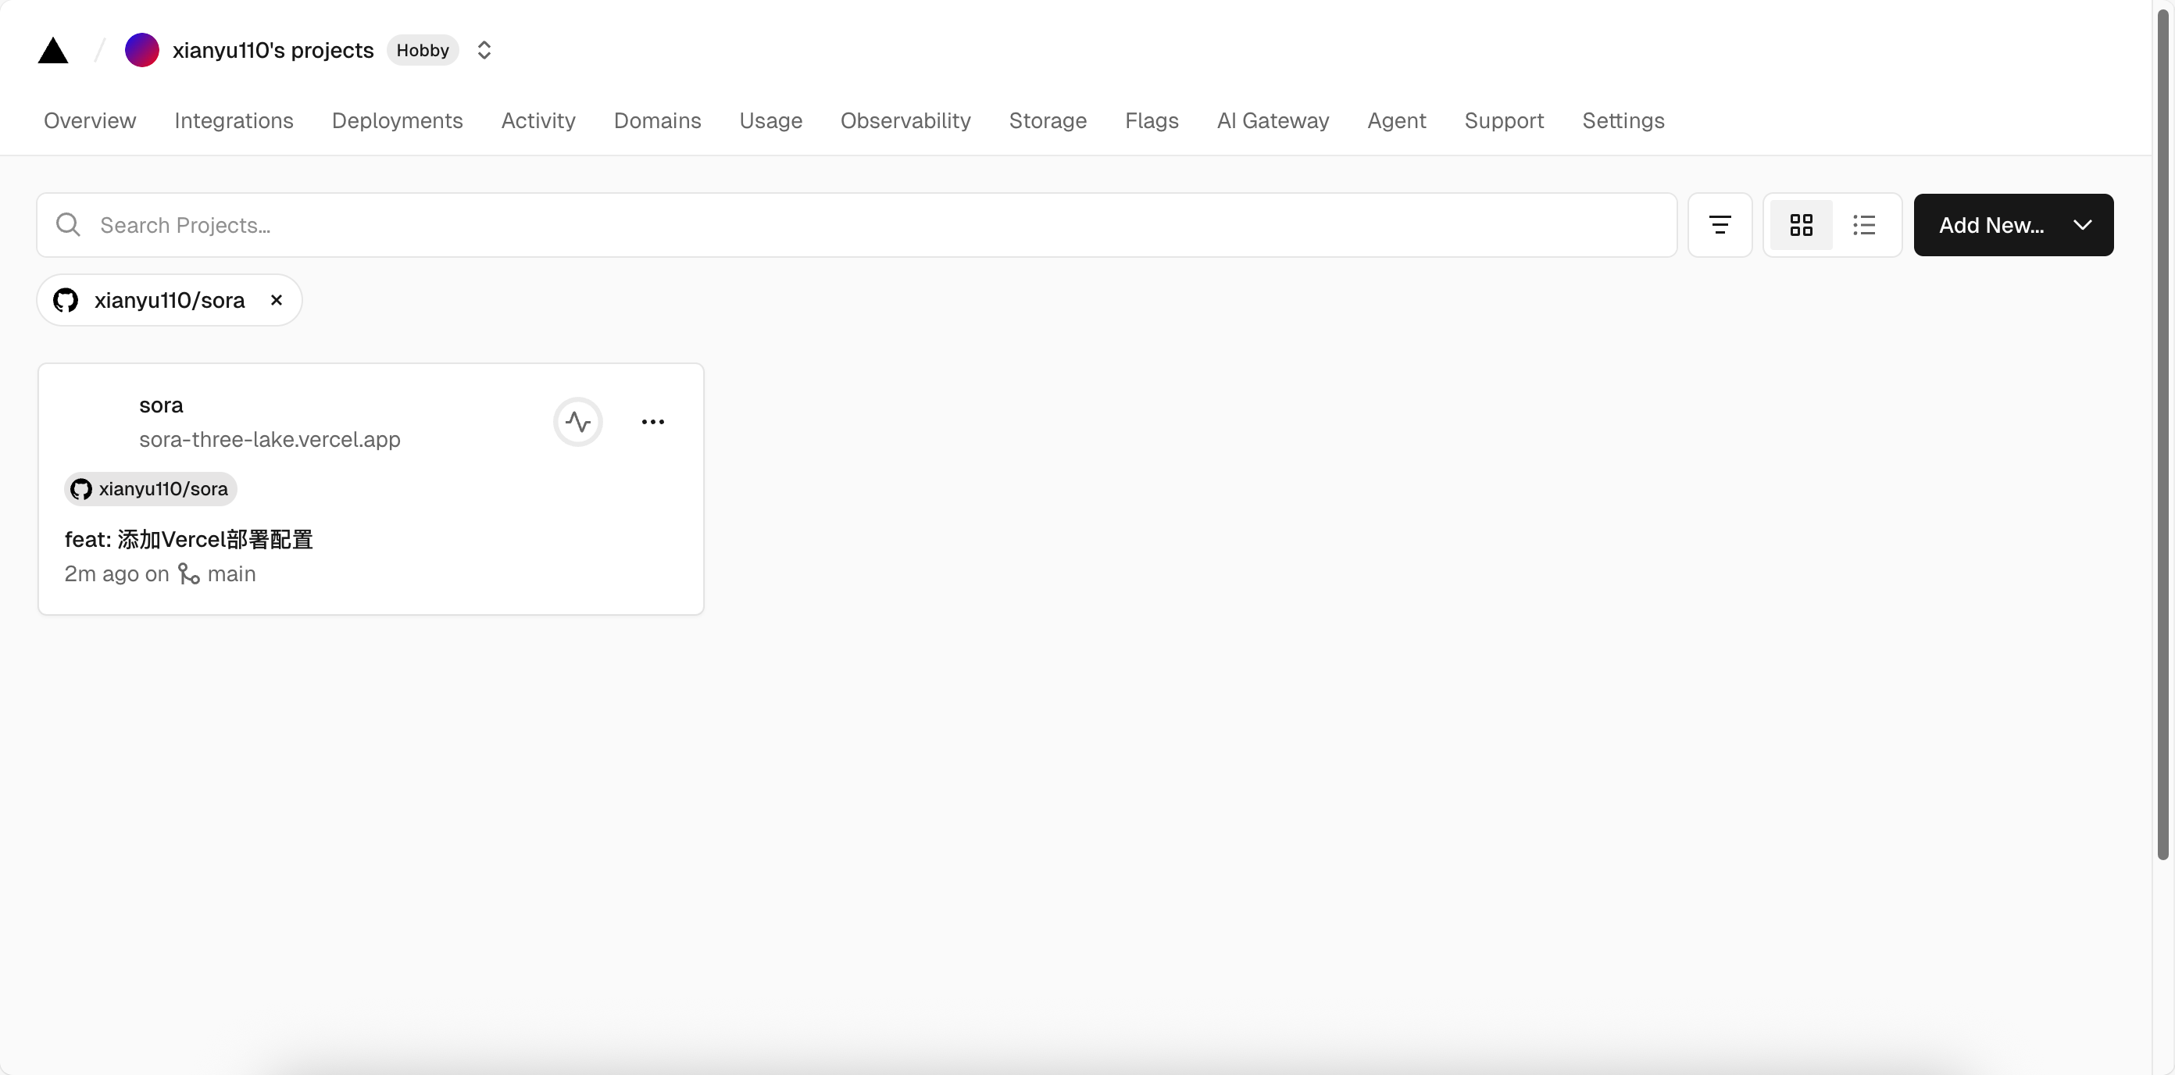
Task: Click the gradient team avatar circle
Action: [142, 51]
